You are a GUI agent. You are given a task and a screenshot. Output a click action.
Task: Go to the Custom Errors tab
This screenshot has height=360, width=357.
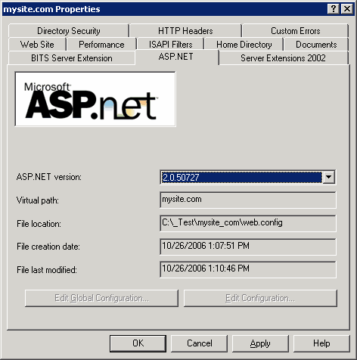[x=295, y=31]
